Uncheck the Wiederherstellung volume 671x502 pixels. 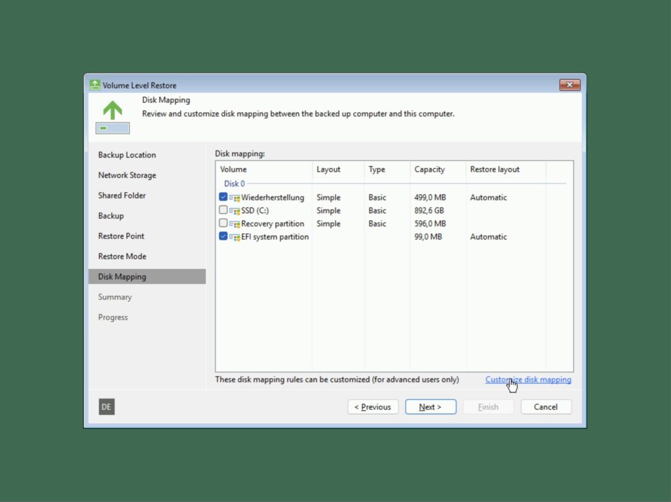[x=223, y=197]
